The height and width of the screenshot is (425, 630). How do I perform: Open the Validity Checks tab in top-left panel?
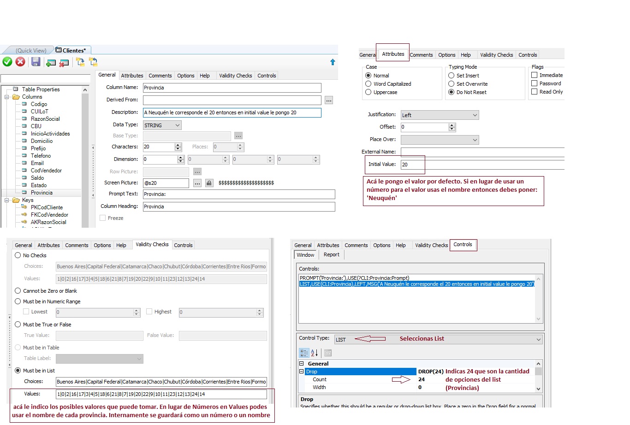[x=236, y=76]
